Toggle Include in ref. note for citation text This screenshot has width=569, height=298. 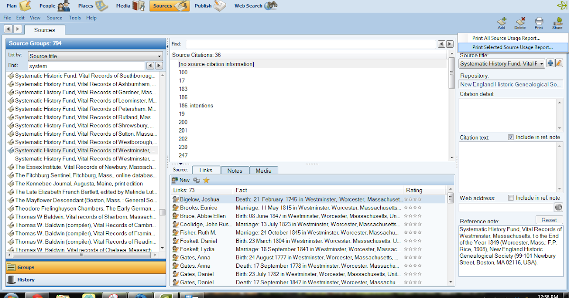coord(511,137)
